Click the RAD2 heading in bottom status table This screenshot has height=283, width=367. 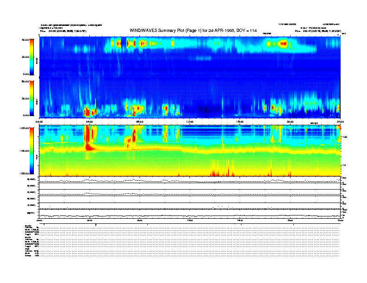pos(28,226)
